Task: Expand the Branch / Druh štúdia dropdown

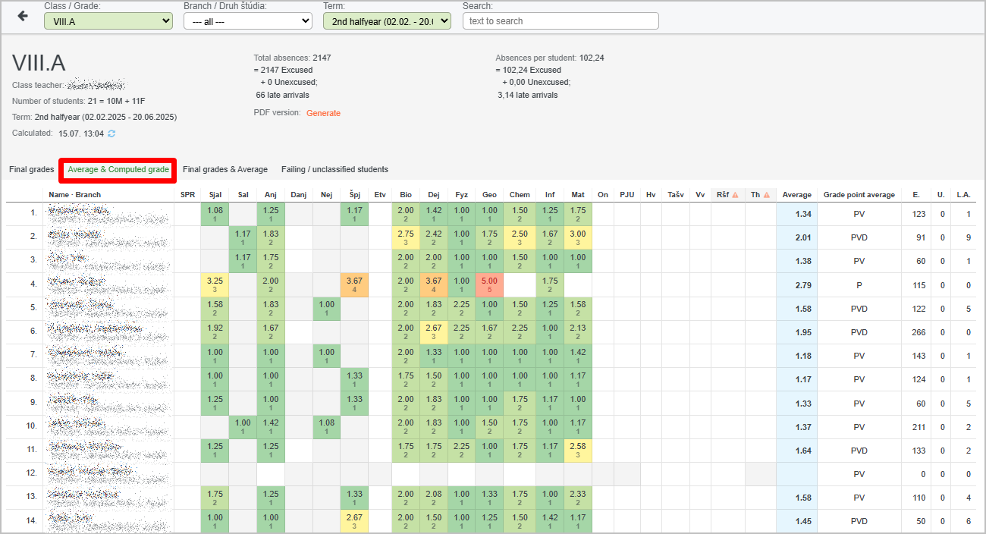Action: pos(248,21)
